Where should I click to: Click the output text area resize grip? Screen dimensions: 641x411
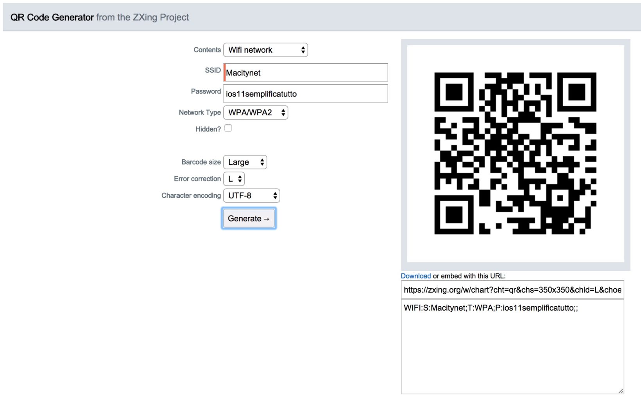621,391
